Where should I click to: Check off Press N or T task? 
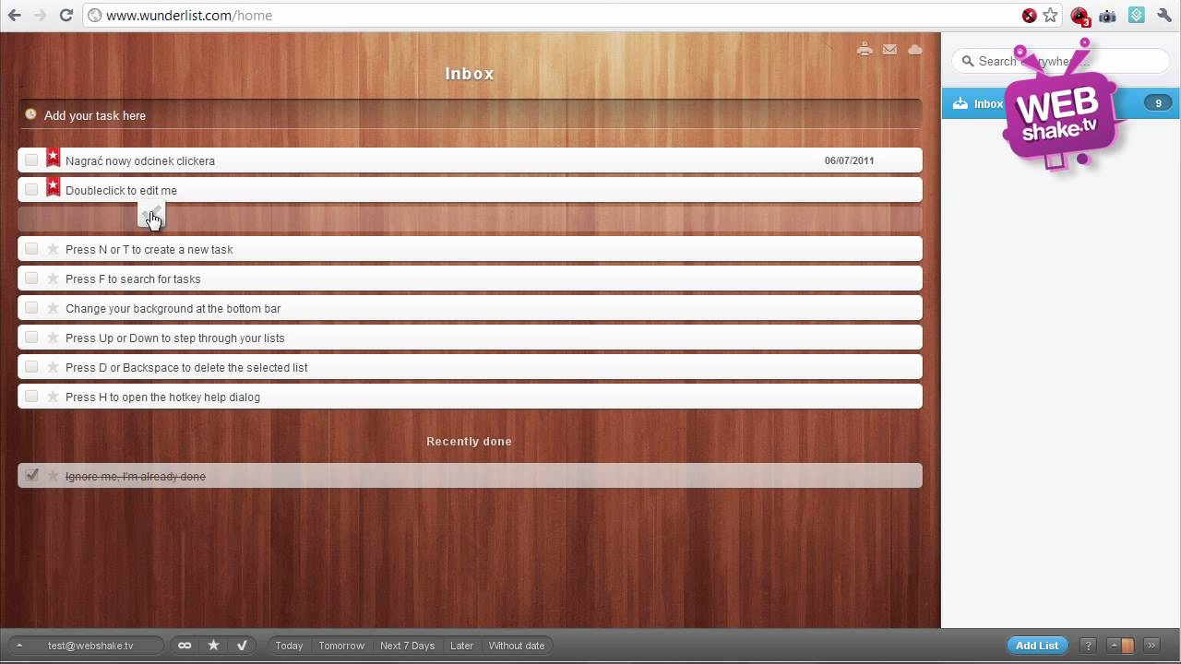[x=31, y=248]
